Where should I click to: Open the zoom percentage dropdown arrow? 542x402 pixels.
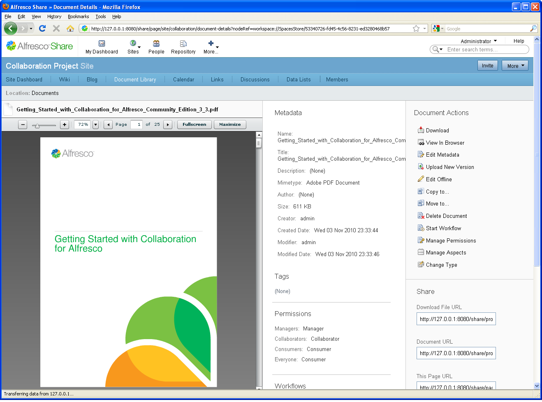pyautogui.click(x=96, y=125)
